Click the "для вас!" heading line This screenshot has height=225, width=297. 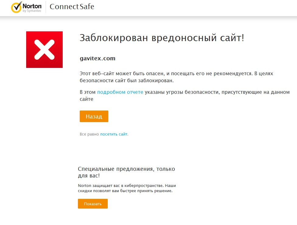coord(89,176)
